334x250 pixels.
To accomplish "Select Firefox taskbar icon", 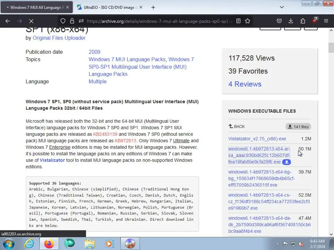I will click(x=49, y=243).
